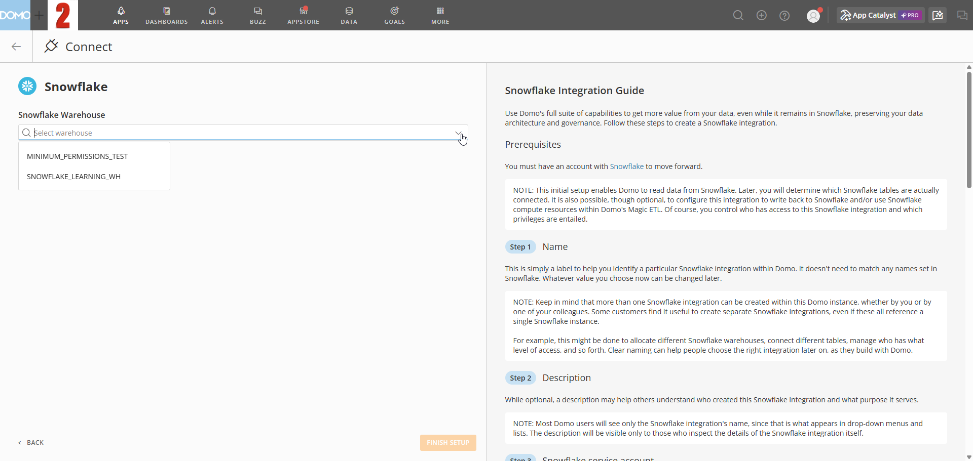973x461 pixels.
Task: Click the Name step heading
Action: 555,247
